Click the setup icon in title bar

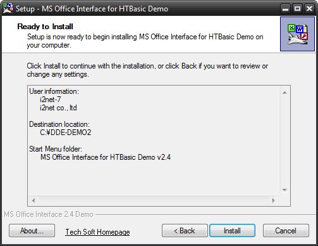tap(8, 8)
